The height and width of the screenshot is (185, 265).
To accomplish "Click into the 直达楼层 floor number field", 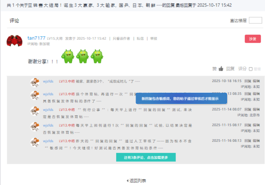I will pos(255,20).
